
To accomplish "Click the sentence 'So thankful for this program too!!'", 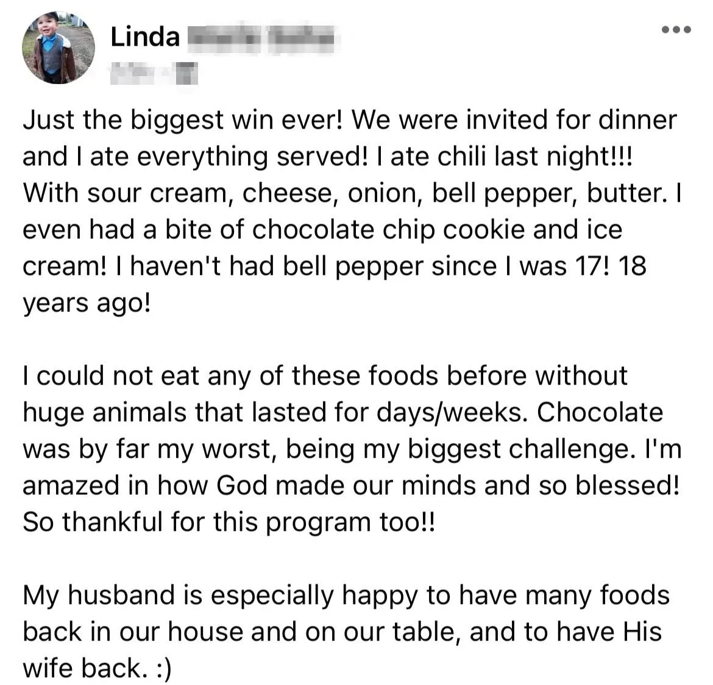I will [229, 522].
